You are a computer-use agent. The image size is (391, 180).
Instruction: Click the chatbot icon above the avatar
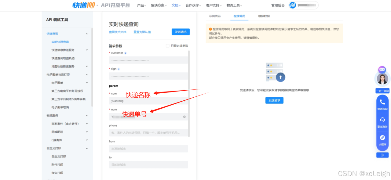click(382, 70)
